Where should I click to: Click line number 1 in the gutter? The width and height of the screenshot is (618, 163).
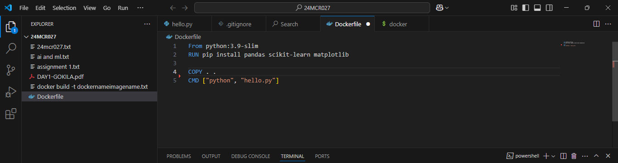click(x=175, y=46)
